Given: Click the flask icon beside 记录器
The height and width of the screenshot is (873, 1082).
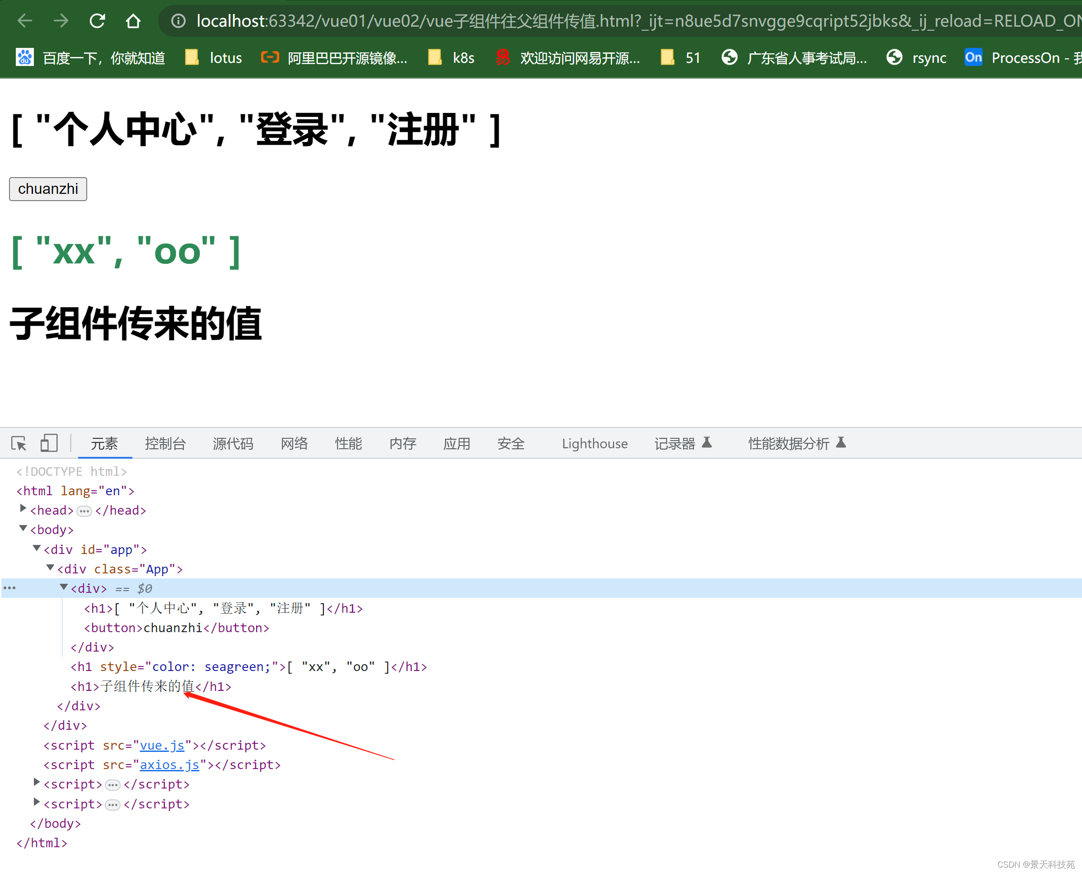Looking at the screenshot, I should pyautogui.click(x=707, y=442).
